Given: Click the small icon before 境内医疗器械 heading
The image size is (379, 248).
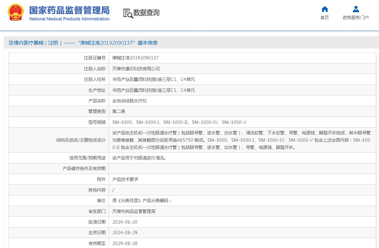Looking at the screenshot, I should tap(11, 43).
